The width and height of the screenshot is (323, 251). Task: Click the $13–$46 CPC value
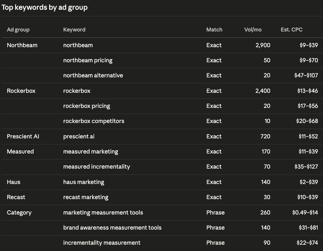click(308, 91)
